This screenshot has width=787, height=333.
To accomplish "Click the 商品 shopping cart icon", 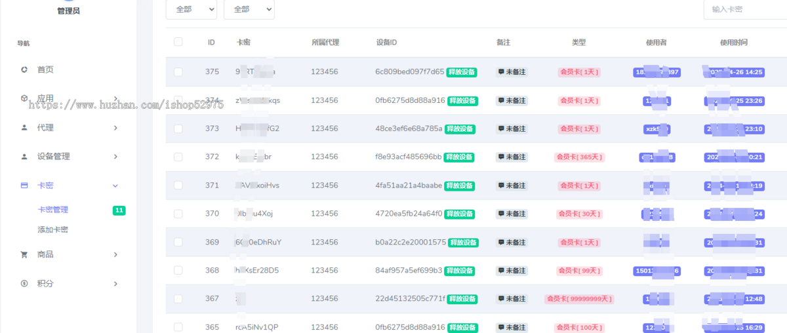I will point(24,254).
